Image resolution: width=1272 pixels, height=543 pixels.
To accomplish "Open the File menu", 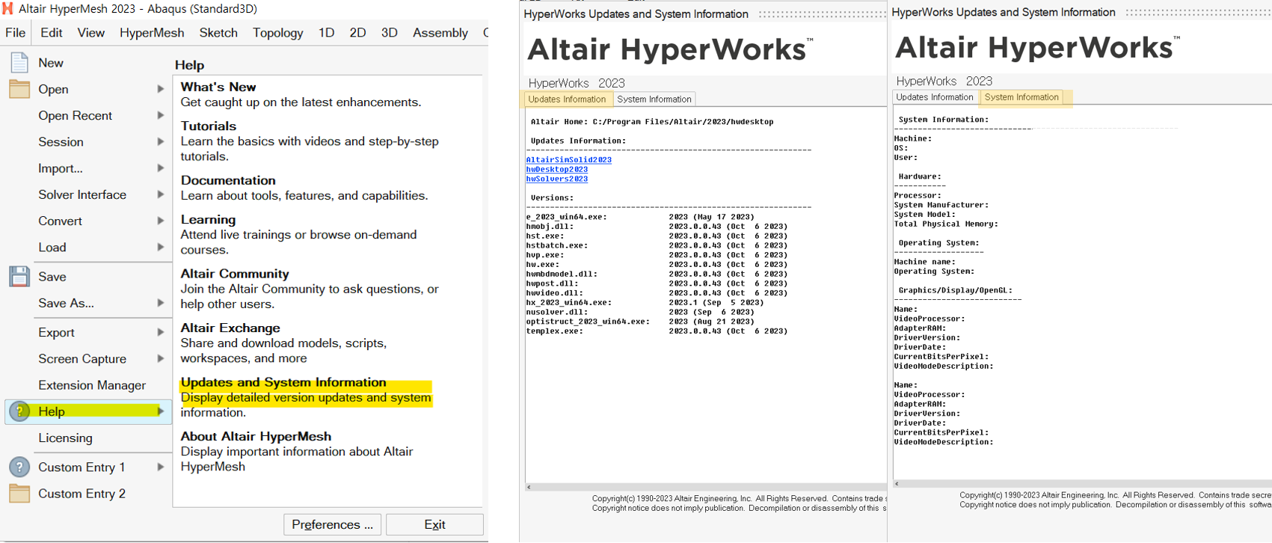I will [x=16, y=33].
